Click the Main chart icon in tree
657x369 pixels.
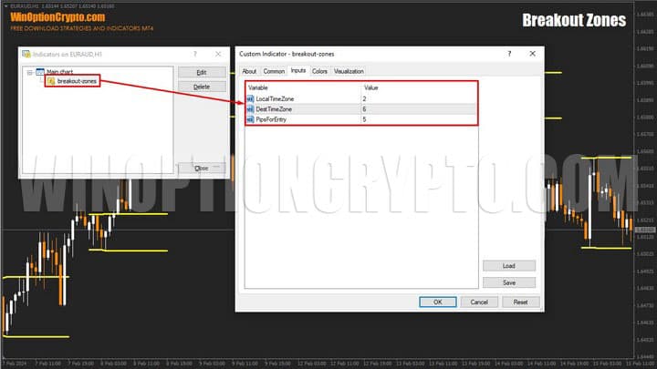(39, 72)
